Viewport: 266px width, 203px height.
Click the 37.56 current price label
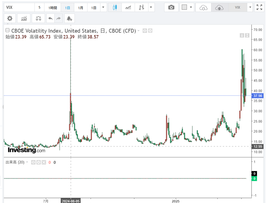click(258, 96)
